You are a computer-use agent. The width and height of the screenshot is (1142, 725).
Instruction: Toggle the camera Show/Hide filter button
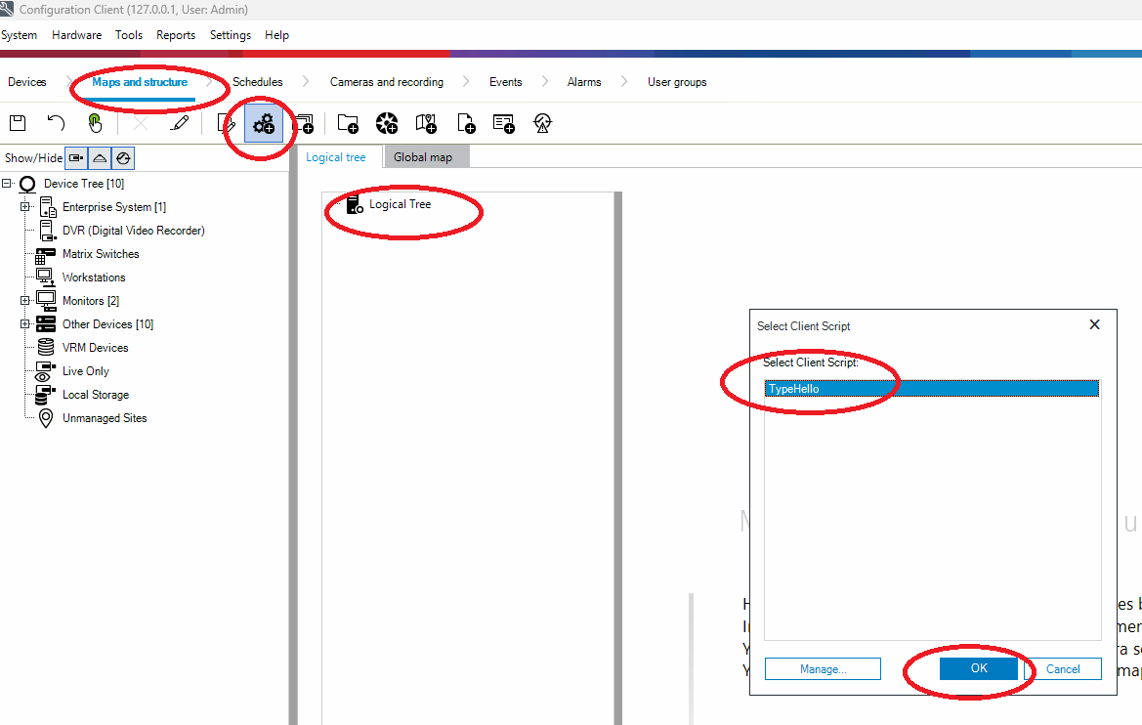(76, 158)
